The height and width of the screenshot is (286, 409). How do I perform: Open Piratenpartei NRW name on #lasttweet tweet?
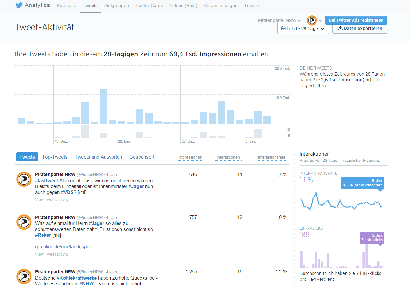[x=55, y=174]
